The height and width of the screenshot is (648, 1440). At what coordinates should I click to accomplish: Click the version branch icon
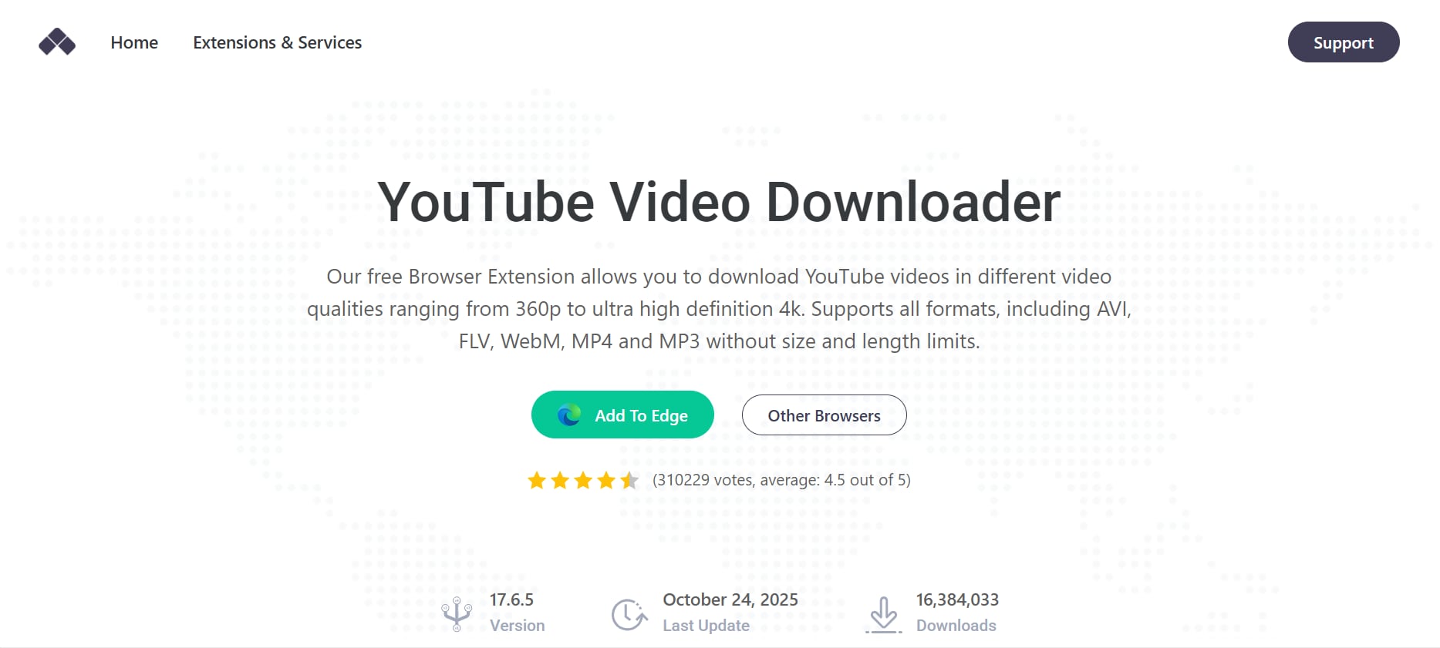tap(457, 614)
